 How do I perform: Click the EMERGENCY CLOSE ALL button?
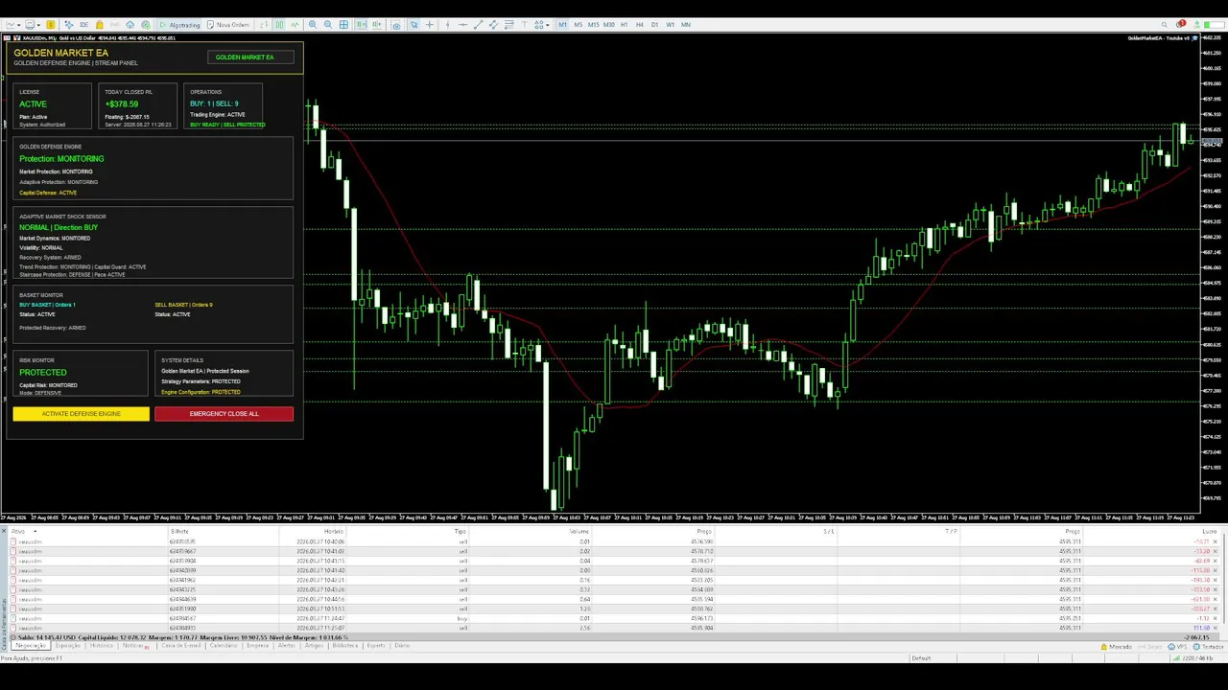(224, 414)
